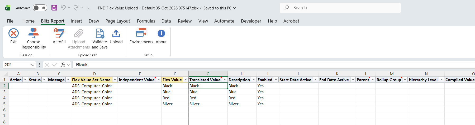This screenshot has height=125, width=475.
Task: Open the Undo history dropdown
Action: pos(69,8)
